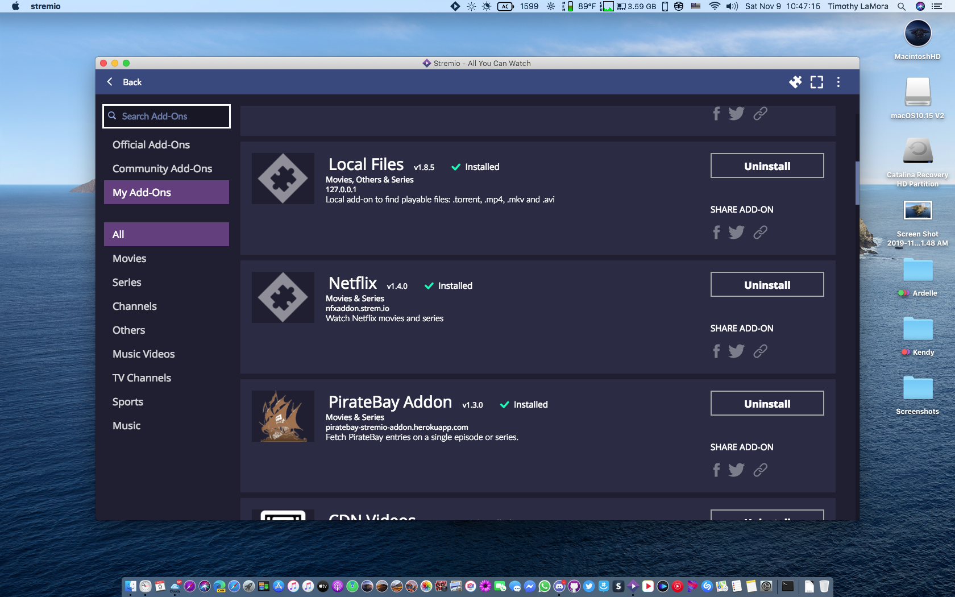This screenshot has height=597, width=955.
Task: Filter add-ons by Others
Action: coord(167,330)
